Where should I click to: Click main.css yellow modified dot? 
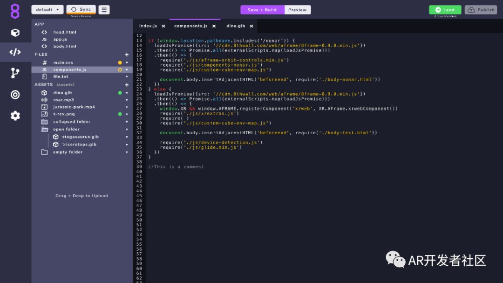point(120,62)
